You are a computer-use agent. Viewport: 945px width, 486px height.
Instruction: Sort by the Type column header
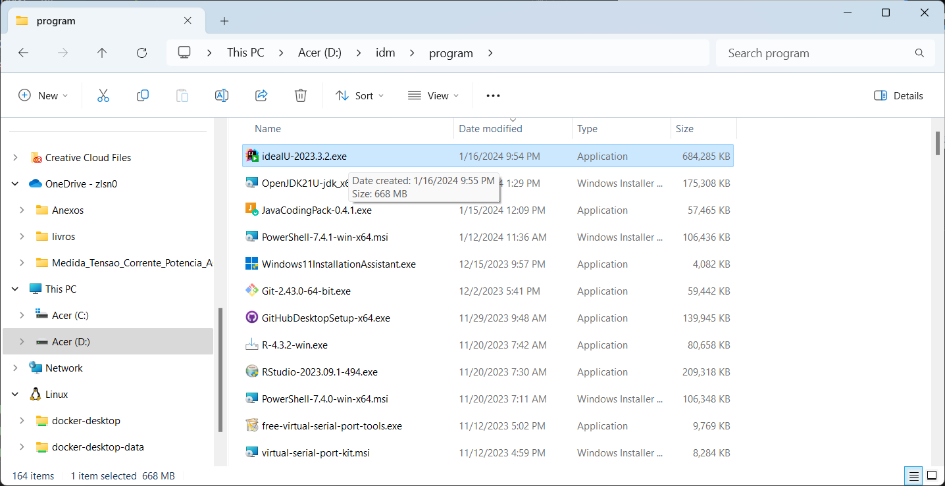(x=621, y=129)
